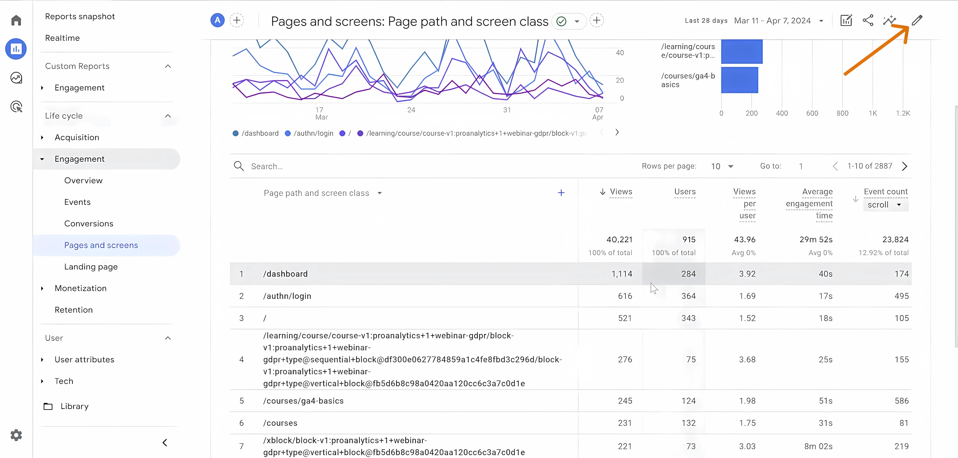Collapse the Life cycle section
Viewport: 958px width, 458px height.
(168, 116)
